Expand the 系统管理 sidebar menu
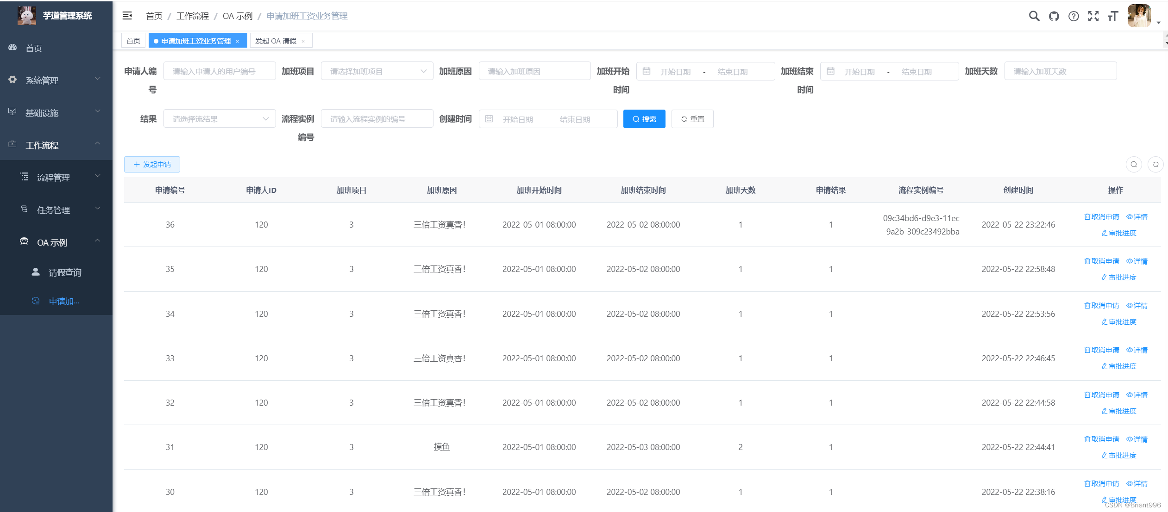1168x512 pixels. (x=56, y=80)
